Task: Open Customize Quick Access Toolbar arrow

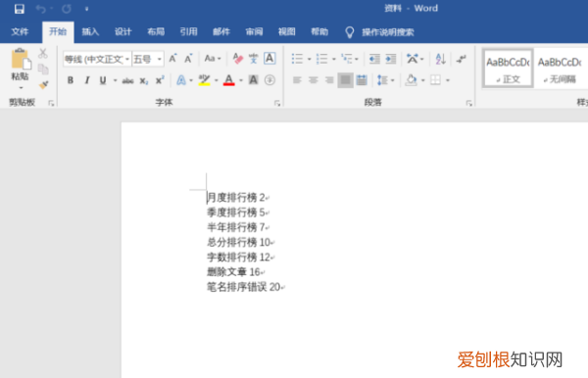Action: [86, 9]
